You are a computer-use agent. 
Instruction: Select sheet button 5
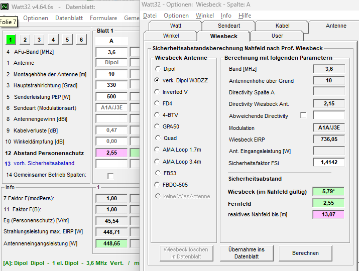click(67, 40)
